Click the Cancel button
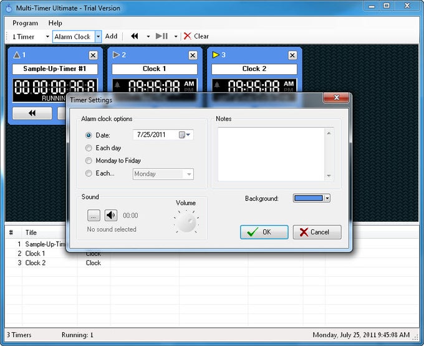Viewport: 424px width, 346px height. pyautogui.click(x=317, y=232)
